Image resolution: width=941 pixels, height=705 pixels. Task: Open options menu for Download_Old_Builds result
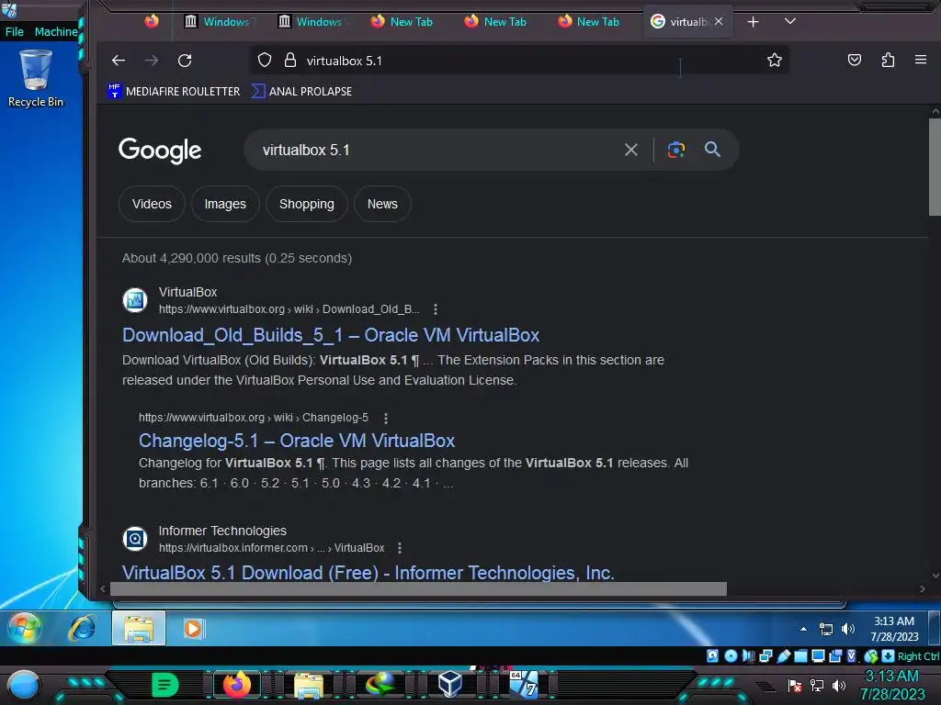point(436,309)
